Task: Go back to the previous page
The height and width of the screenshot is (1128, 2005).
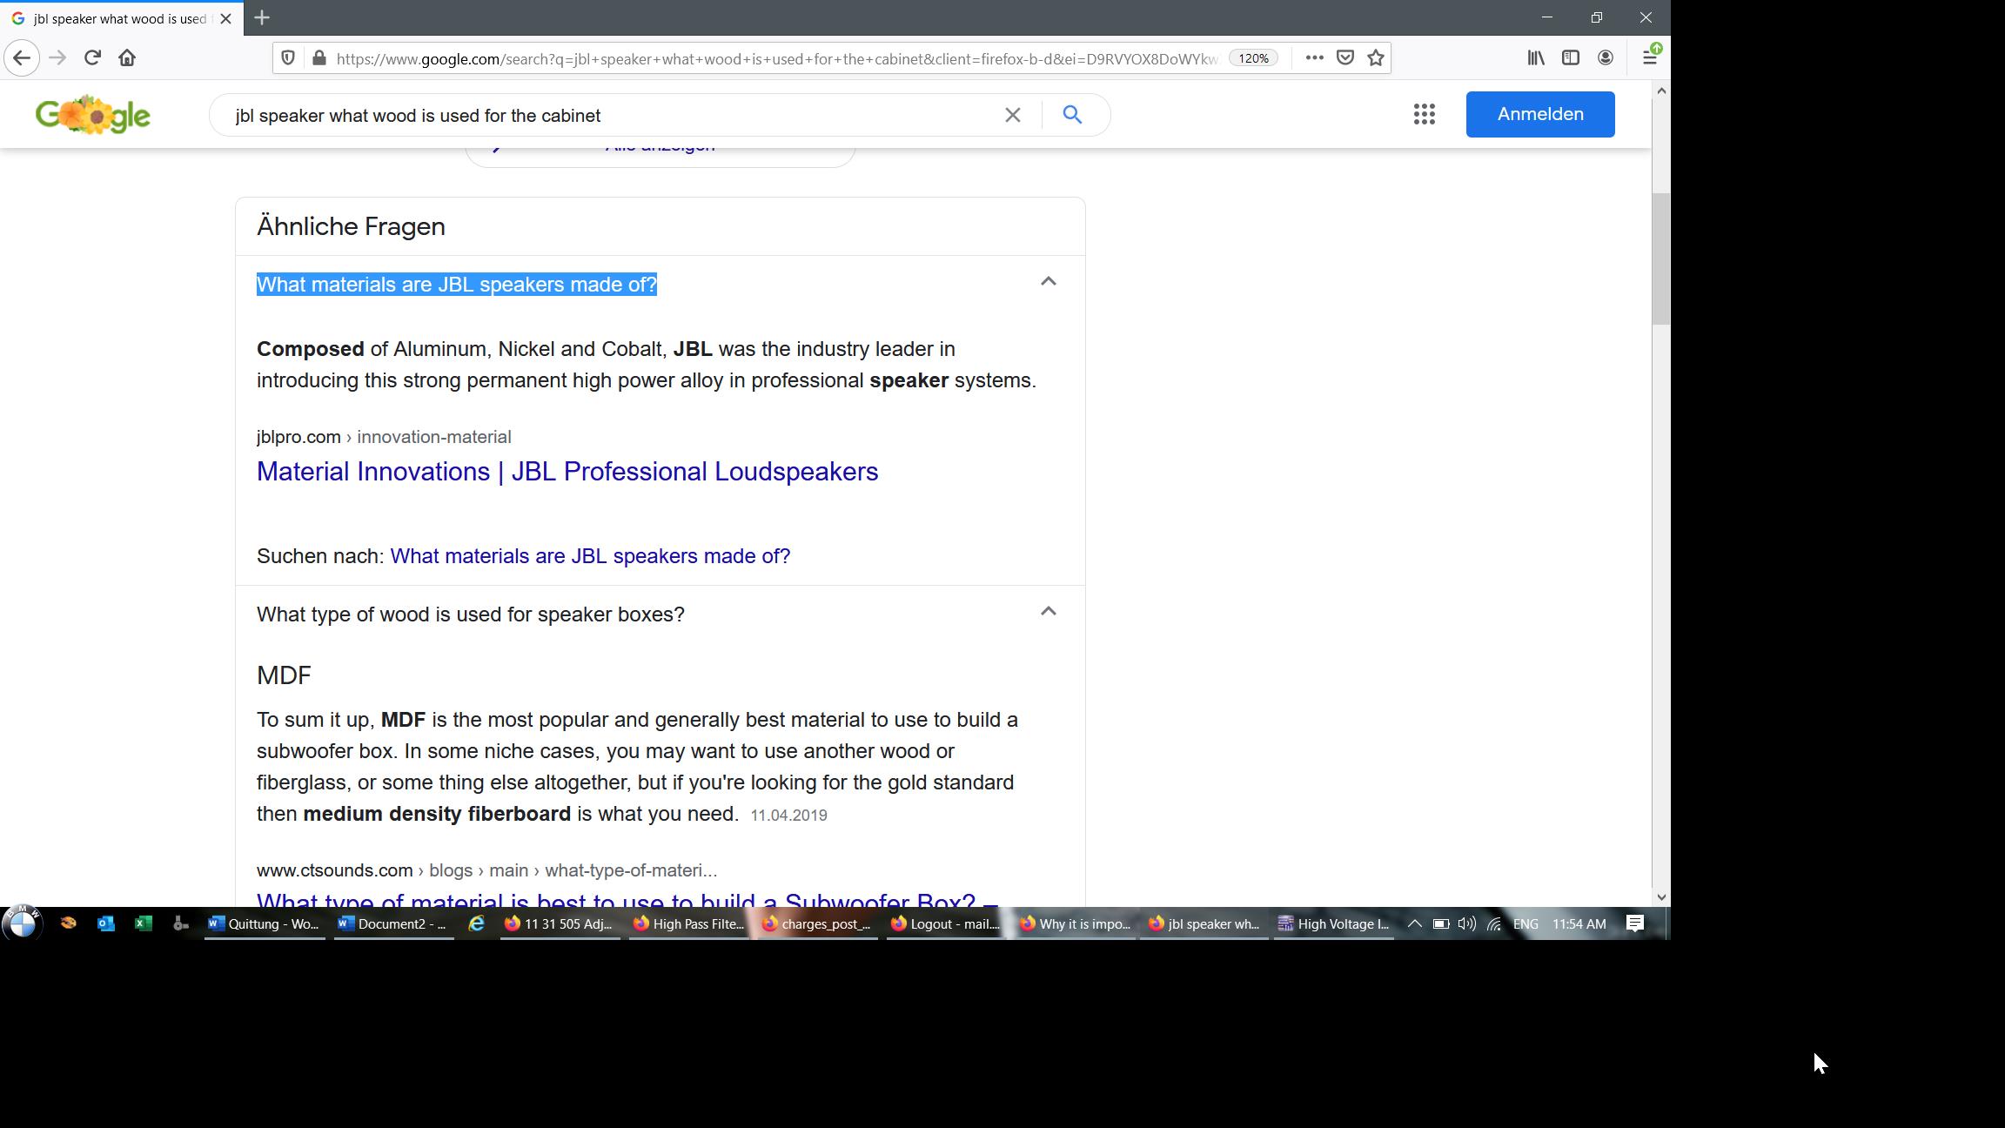Action: click(22, 58)
